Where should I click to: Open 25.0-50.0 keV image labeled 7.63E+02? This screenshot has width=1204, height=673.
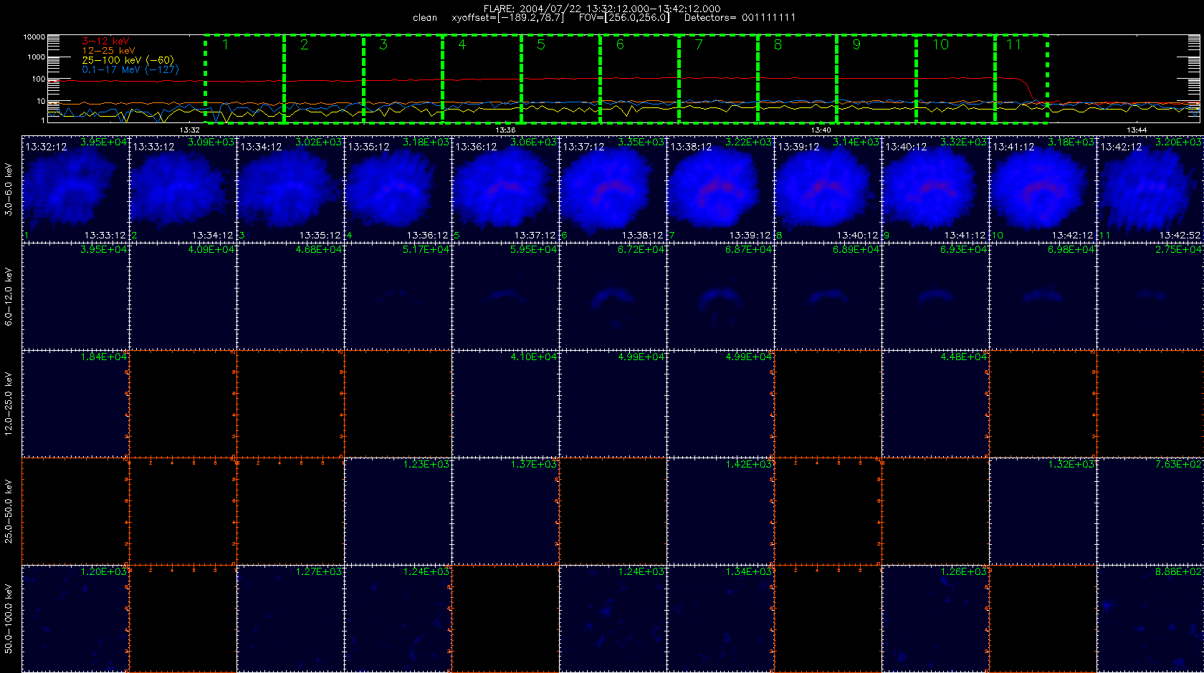1150,511
